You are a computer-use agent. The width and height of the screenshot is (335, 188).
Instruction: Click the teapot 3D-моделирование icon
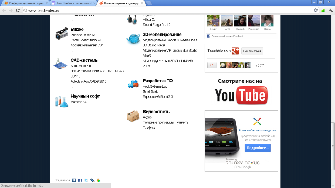coord(133,38)
